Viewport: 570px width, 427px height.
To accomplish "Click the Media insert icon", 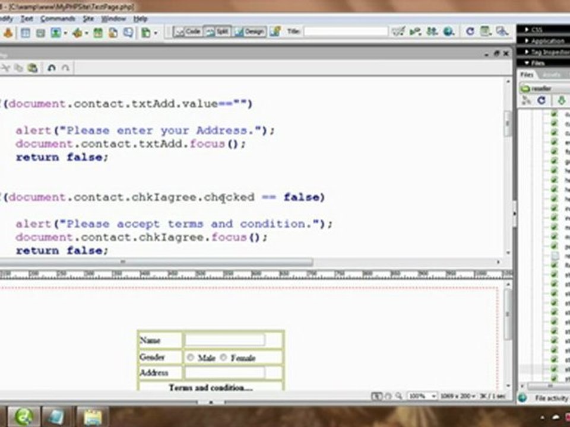I will (77, 33).
